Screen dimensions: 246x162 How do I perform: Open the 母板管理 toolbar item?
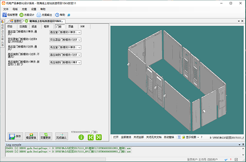click(10, 15)
